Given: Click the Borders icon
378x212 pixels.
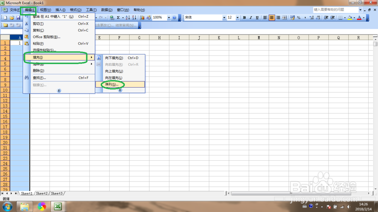Looking at the screenshot, I should (x=341, y=18).
